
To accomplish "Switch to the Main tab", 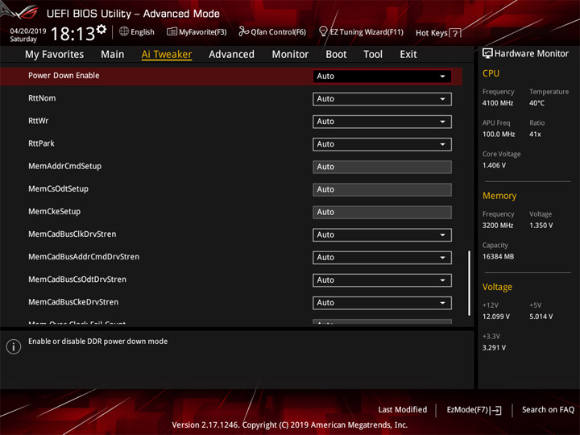I will click(113, 55).
